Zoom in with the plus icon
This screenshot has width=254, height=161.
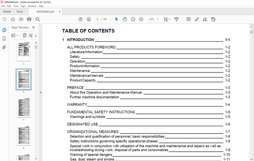click(141, 19)
